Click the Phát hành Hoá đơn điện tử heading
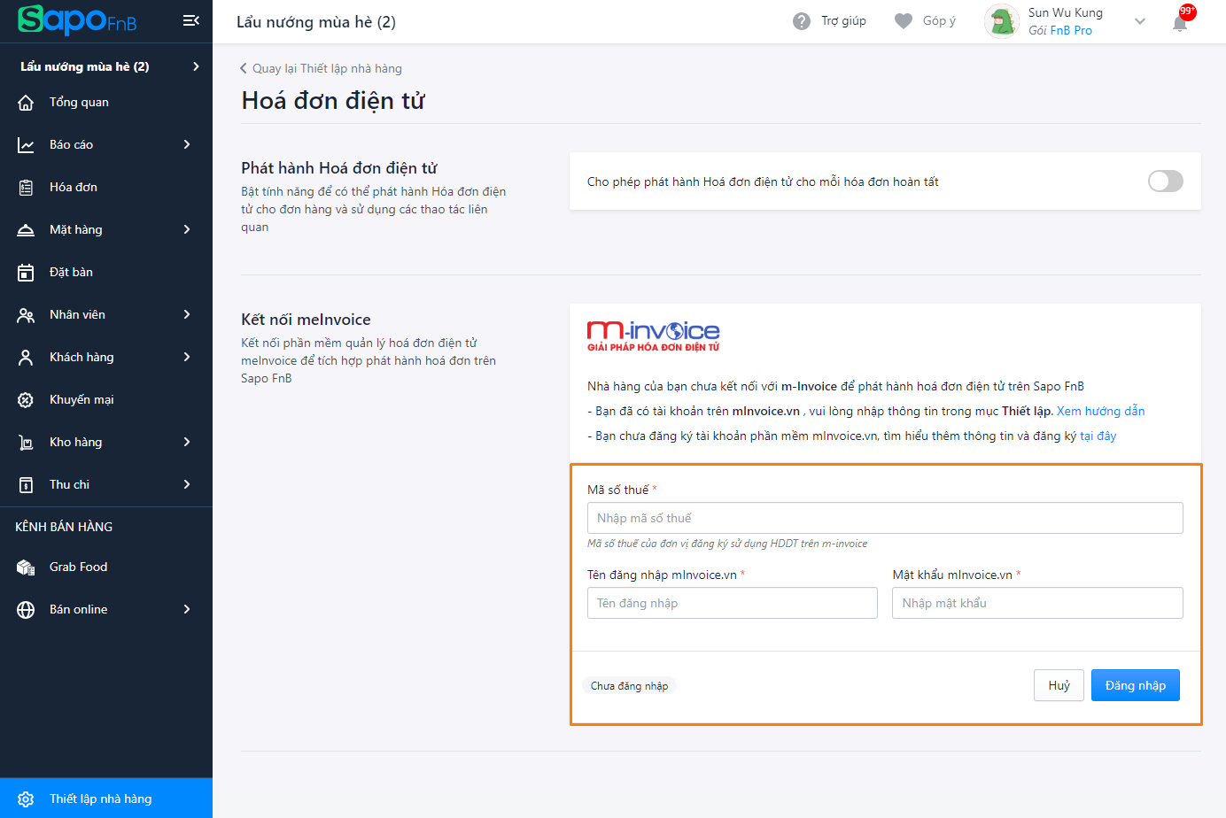Screen dimensions: 1226x818 pos(339,168)
